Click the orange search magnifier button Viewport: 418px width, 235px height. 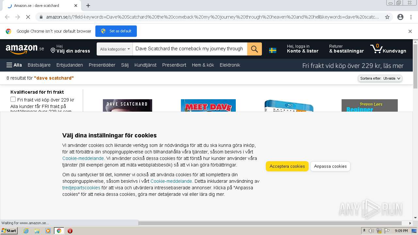(x=254, y=49)
